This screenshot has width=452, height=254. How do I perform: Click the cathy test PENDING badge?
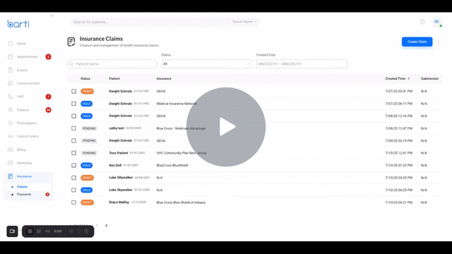(89, 128)
